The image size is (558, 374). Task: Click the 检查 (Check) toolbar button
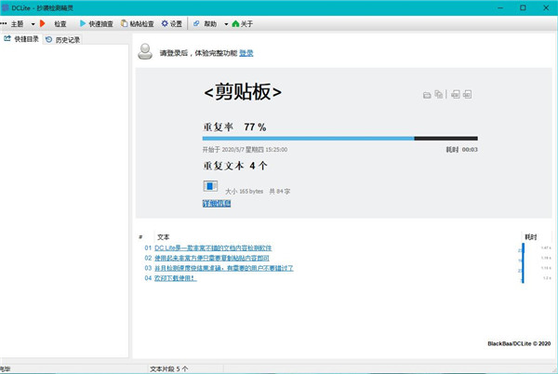click(54, 23)
